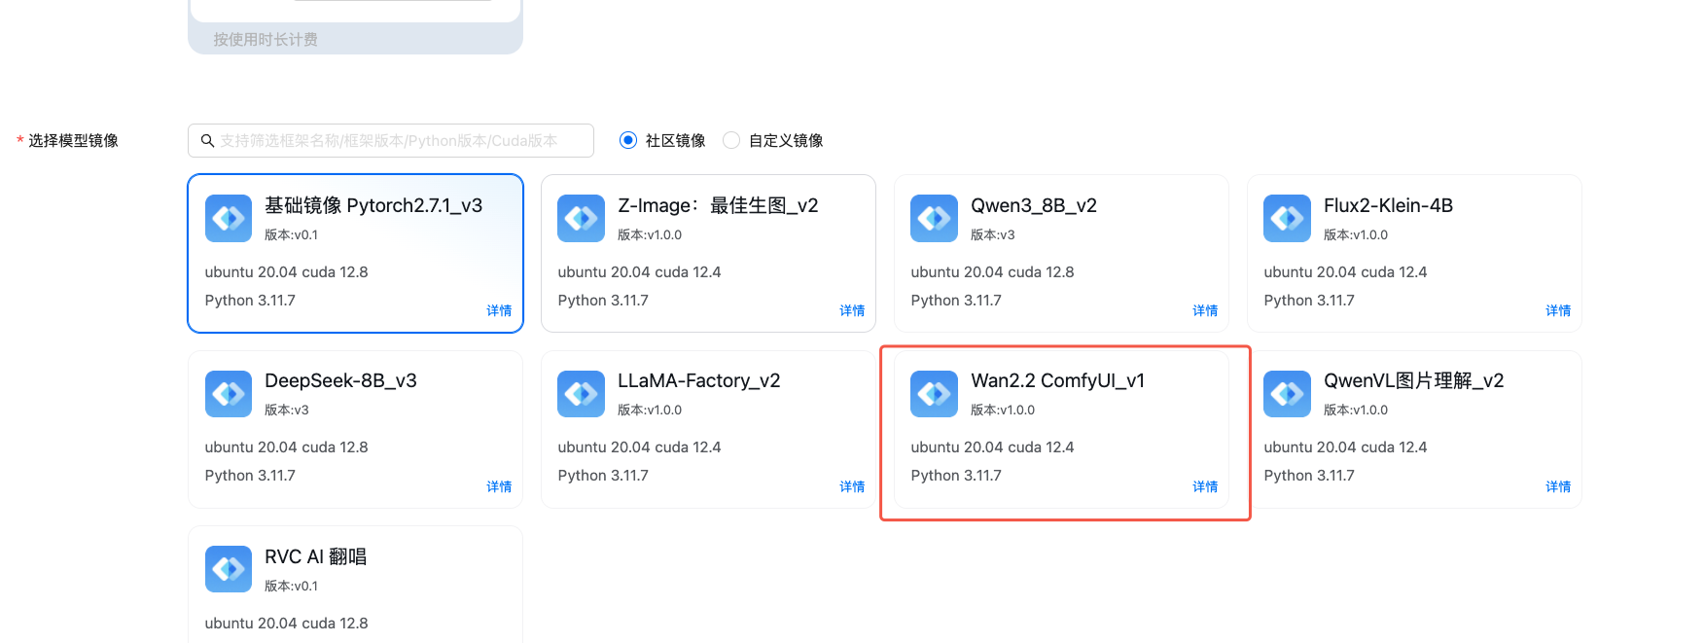Image resolution: width=1704 pixels, height=643 pixels.
Task: Open 详情 link on Z-Image card
Action: pyautogui.click(x=852, y=310)
